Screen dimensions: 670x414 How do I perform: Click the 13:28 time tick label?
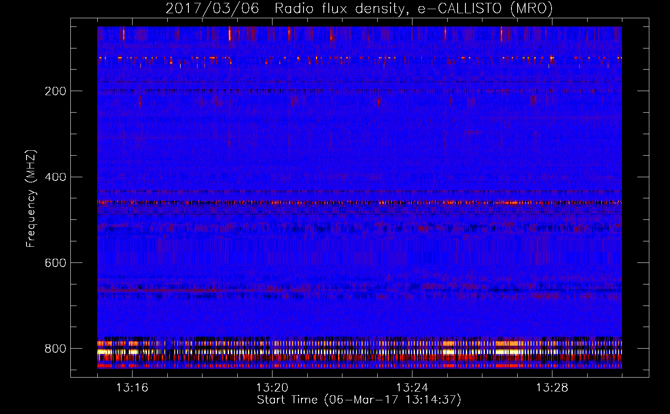tap(552, 388)
